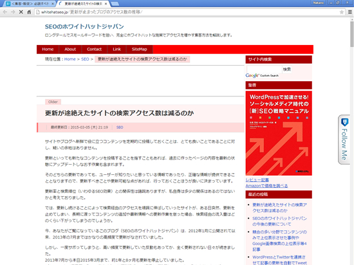Open the WordPress SEO book cover image
This screenshot has width=354, height=265.
tap(279, 133)
